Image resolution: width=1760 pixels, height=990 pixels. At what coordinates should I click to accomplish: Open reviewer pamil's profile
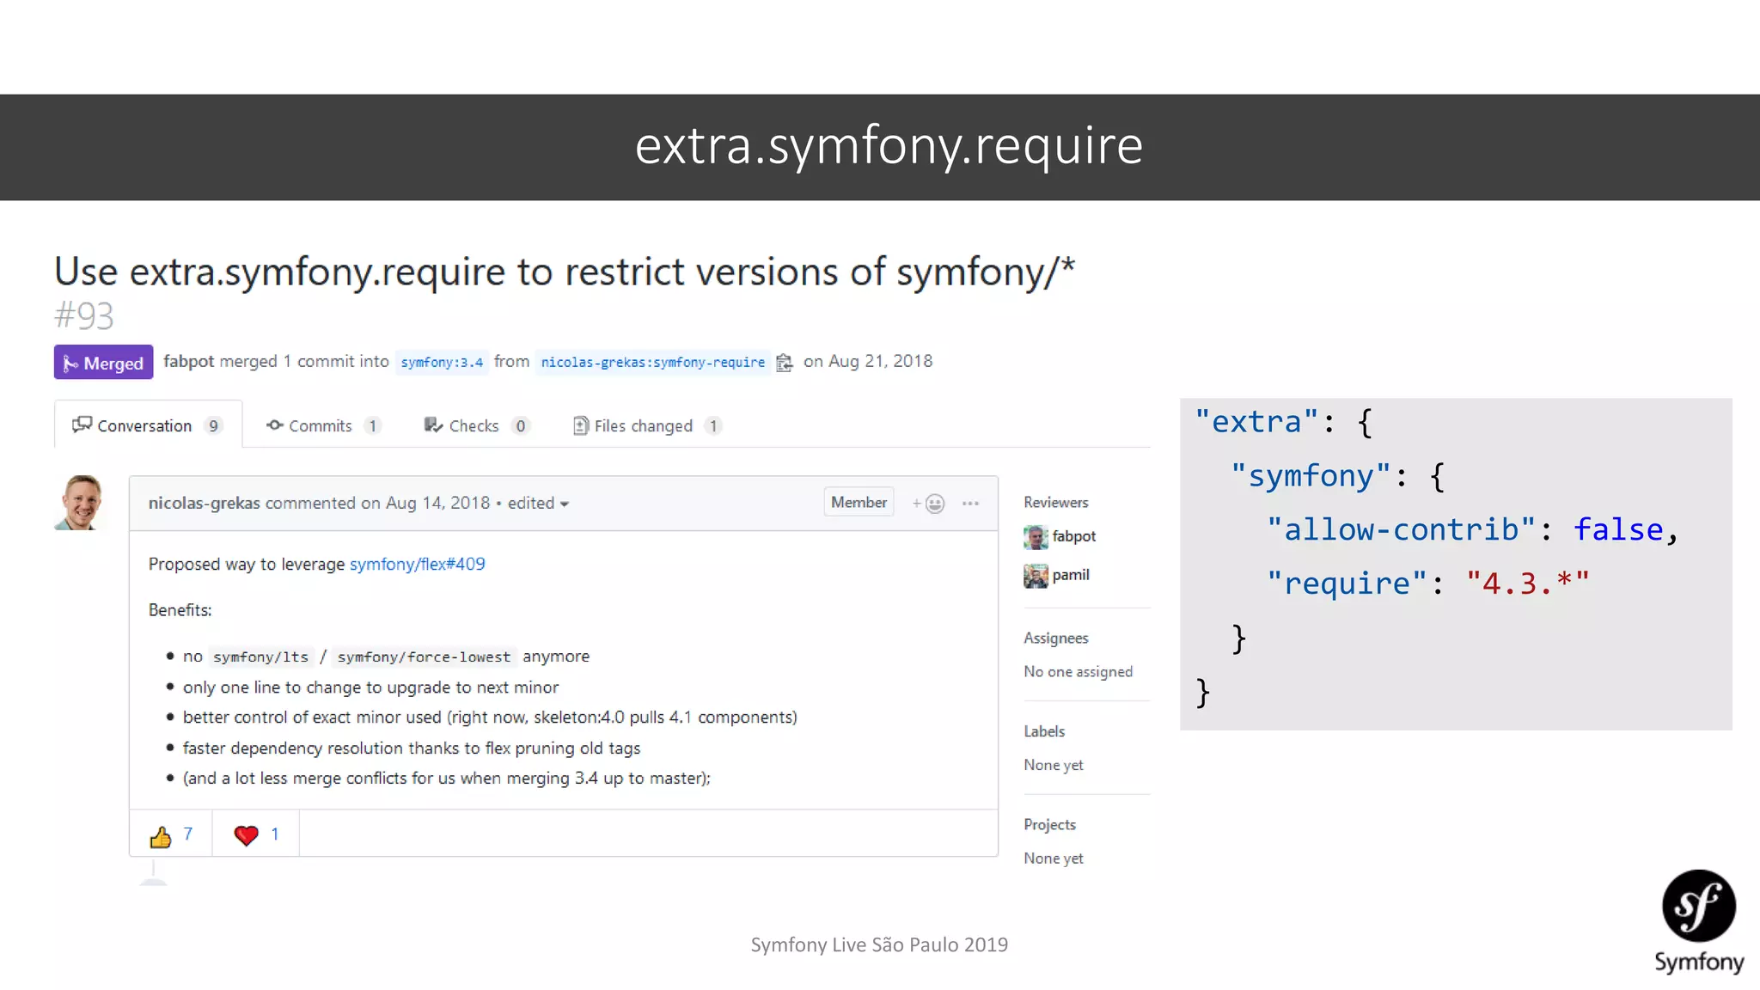point(1071,575)
